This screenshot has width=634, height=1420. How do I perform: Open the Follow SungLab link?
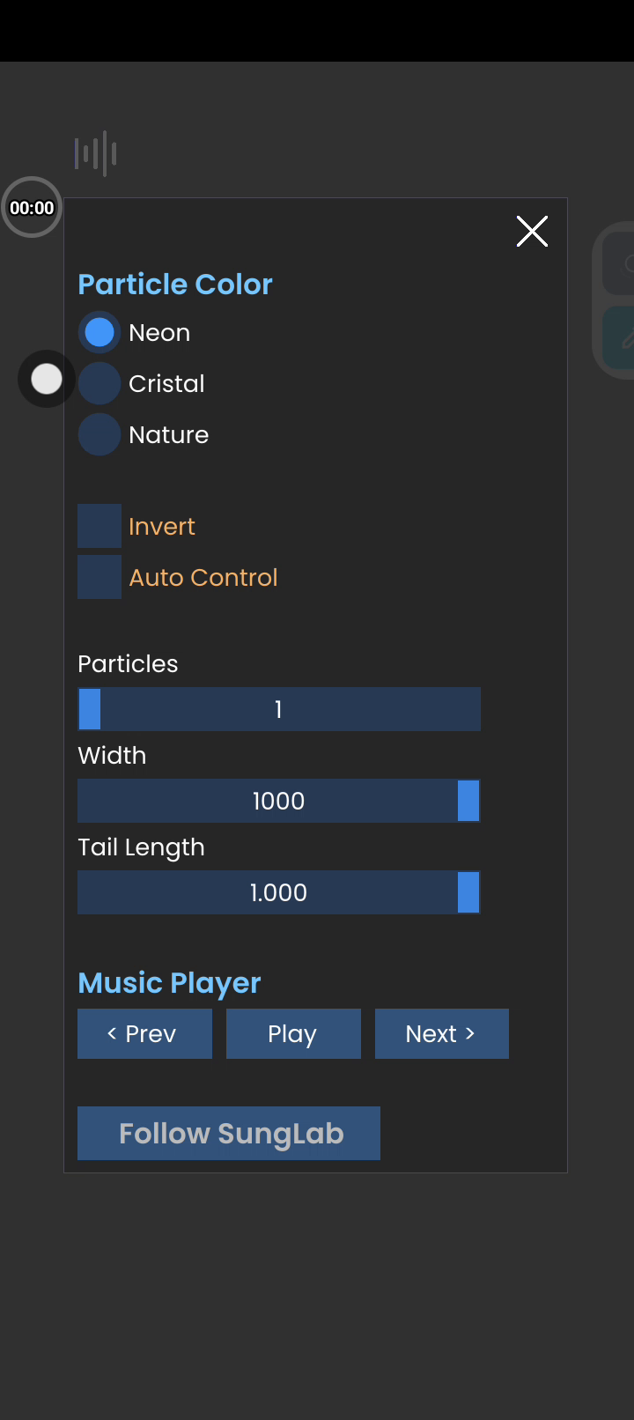click(x=229, y=1133)
